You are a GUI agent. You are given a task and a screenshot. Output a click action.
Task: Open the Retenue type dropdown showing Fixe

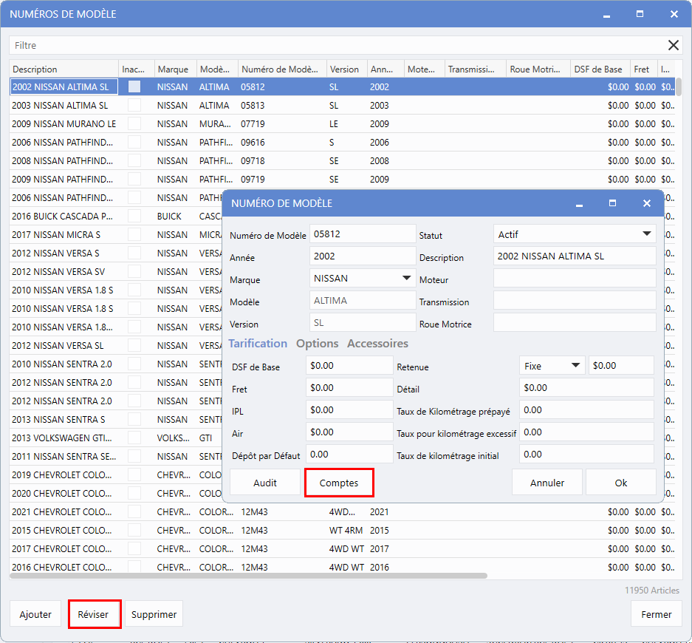tap(552, 366)
